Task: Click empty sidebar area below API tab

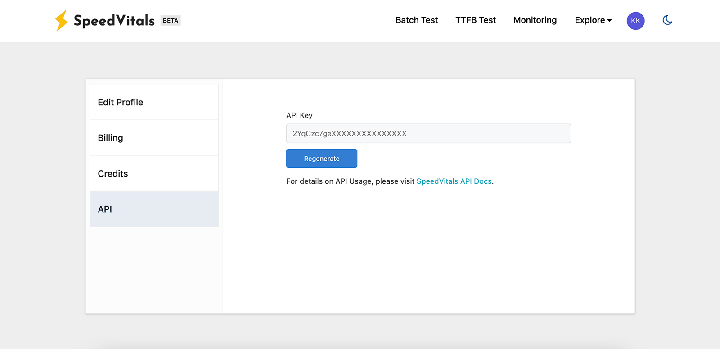Action: 154,270
